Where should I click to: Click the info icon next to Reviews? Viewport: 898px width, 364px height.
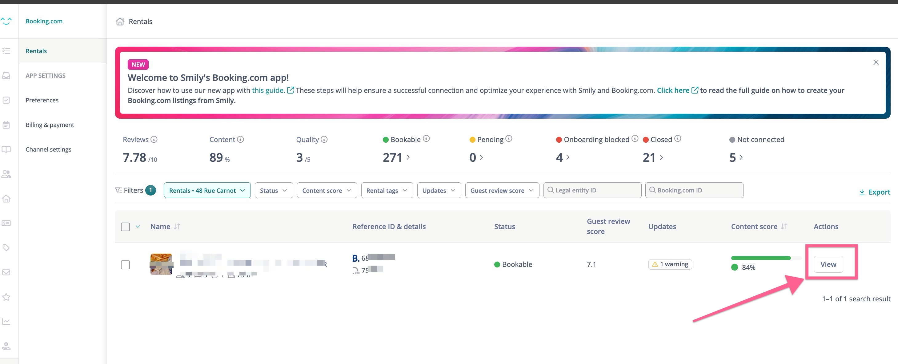tap(154, 139)
